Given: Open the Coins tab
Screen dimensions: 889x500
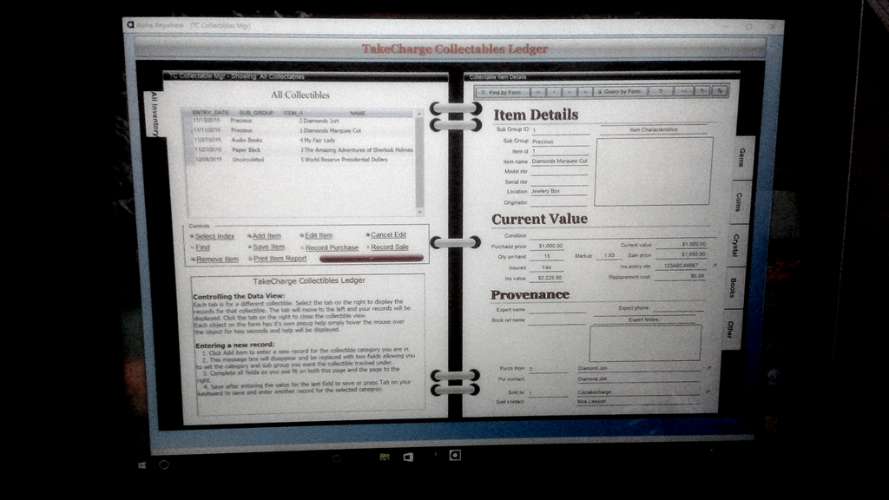Looking at the screenshot, I should tap(737, 201).
